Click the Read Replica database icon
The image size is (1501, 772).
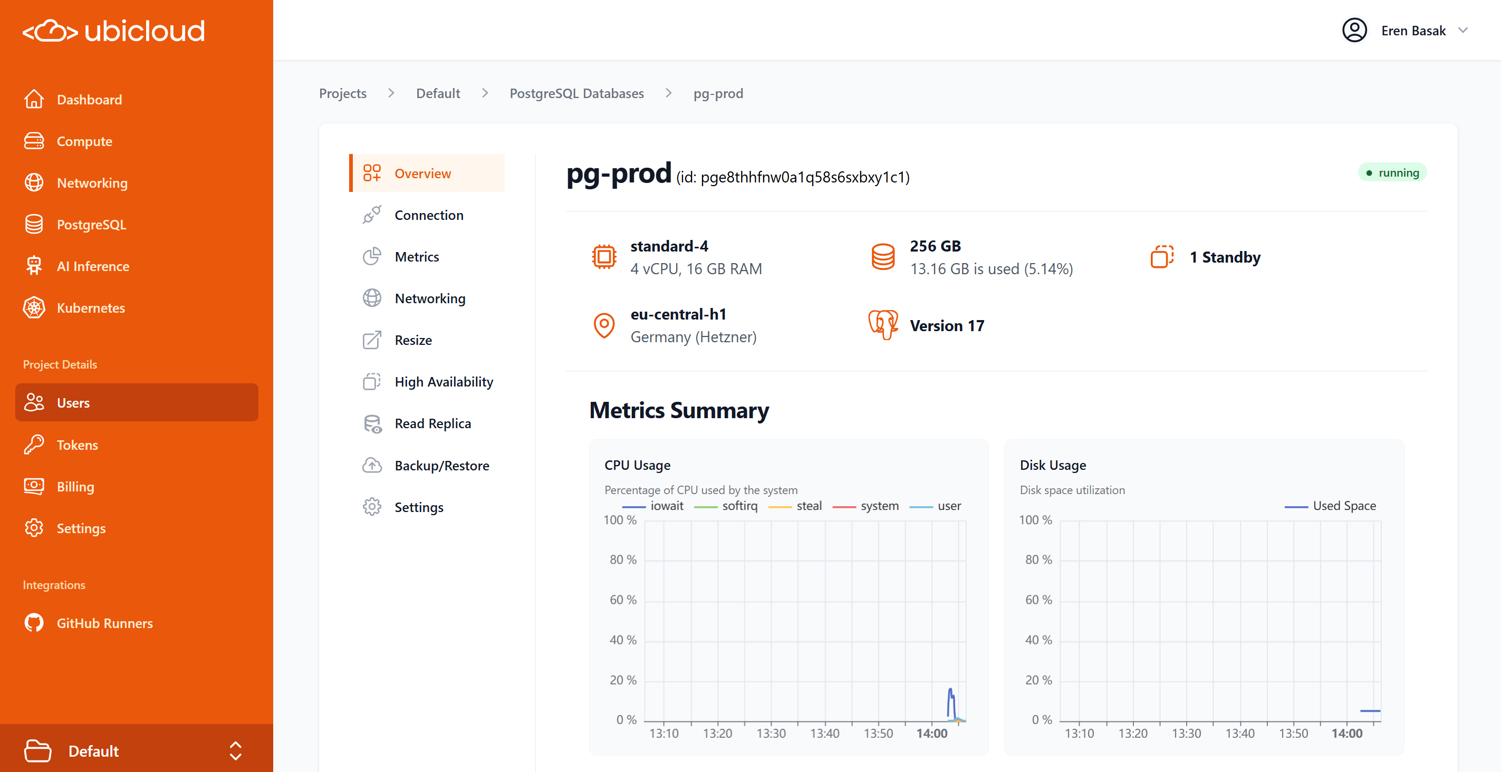(x=372, y=423)
